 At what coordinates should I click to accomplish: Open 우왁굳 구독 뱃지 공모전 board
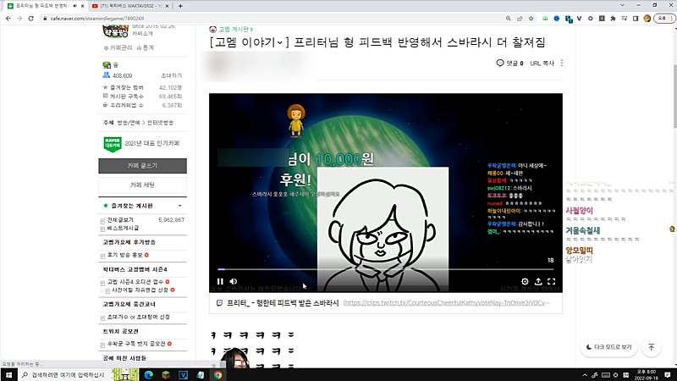136,344
